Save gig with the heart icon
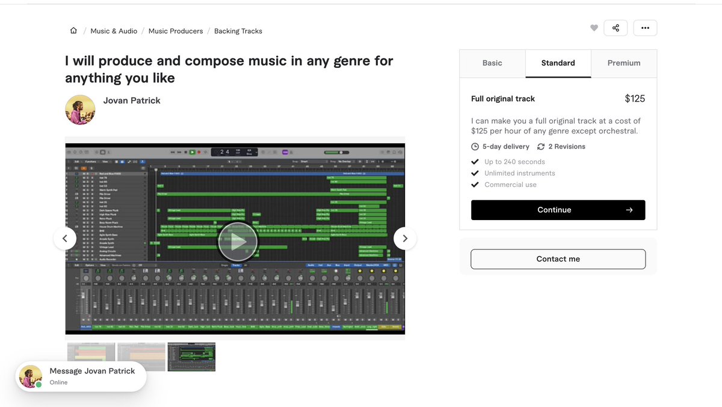 coord(594,28)
